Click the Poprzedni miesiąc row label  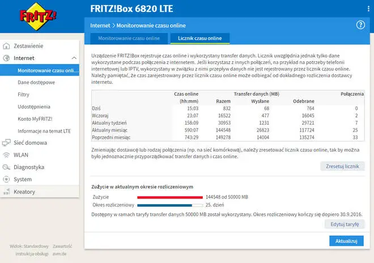coord(111,138)
